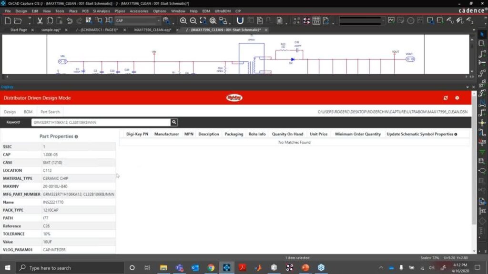Open the SI Analysis menu
488x274 pixels.
[x=101, y=11]
